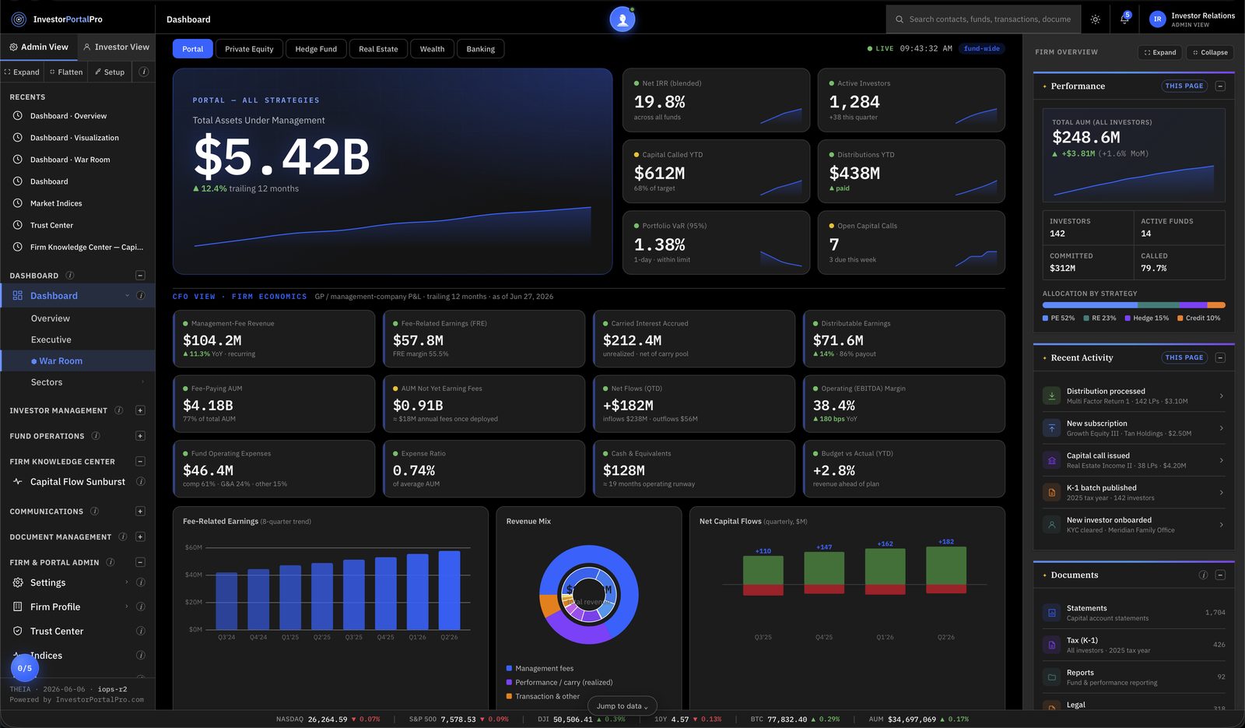Select the Private Equity tab
Screen dimensions: 1245x728
tap(249, 49)
